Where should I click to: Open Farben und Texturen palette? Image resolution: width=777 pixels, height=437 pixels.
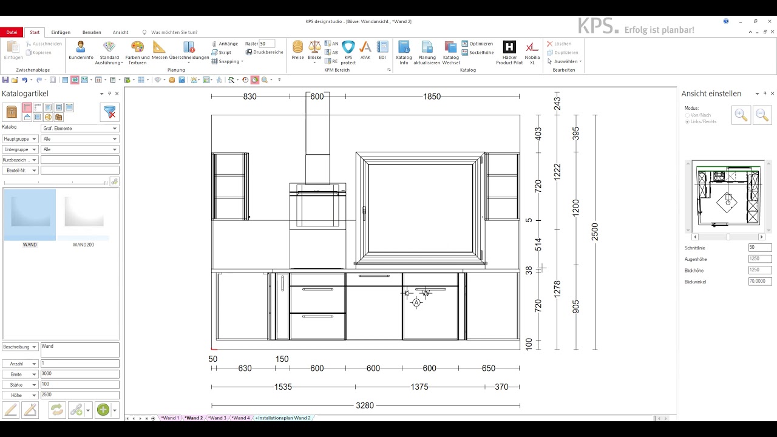(x=137, y=53)
